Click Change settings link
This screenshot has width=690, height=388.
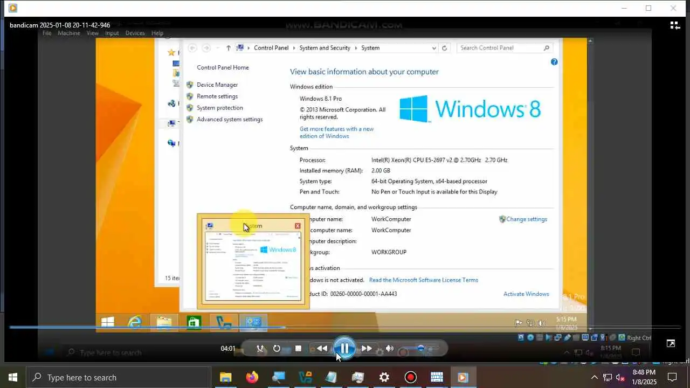[527, 219]
